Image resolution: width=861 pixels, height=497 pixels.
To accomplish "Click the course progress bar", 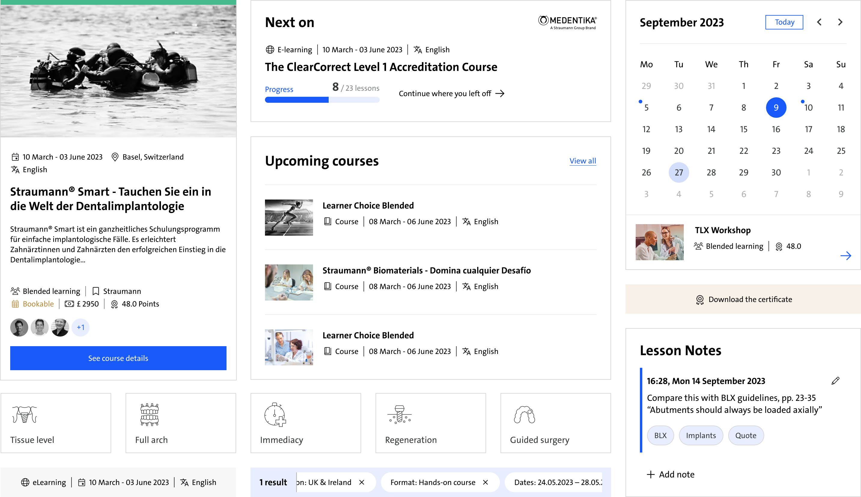I will tap(322, 100).
